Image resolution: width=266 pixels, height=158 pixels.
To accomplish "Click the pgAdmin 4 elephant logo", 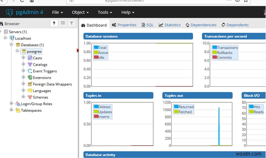I will [9, 12].
